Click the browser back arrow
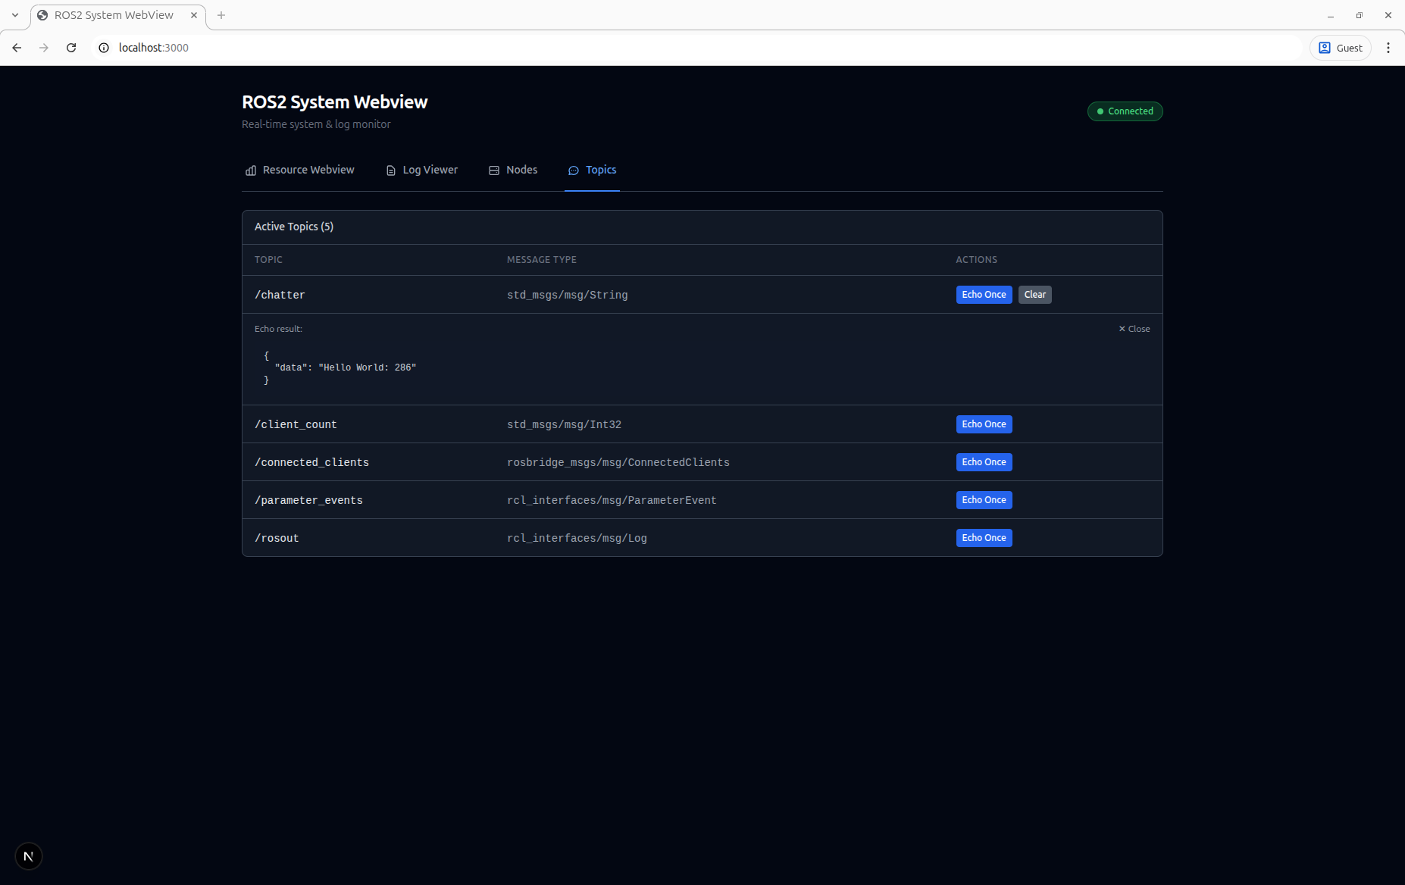 tap(17, 47)
